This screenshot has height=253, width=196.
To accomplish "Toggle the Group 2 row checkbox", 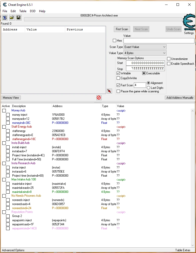I will (8, 216).
